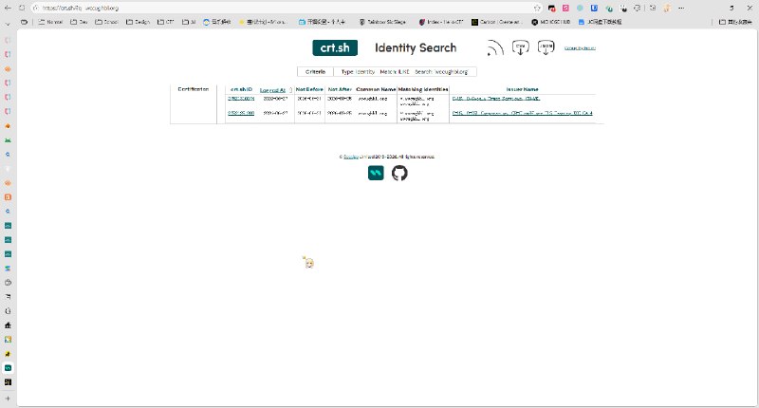
Task: Open the longer issuer name link in the table
Action: 522,113
